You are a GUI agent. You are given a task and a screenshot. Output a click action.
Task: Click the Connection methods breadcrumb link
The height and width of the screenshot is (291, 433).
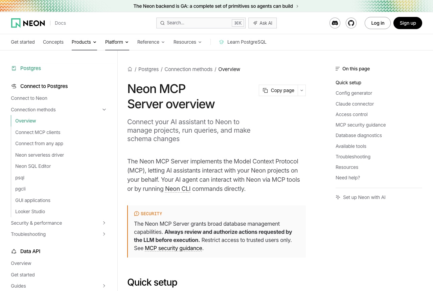pos(188,69)
